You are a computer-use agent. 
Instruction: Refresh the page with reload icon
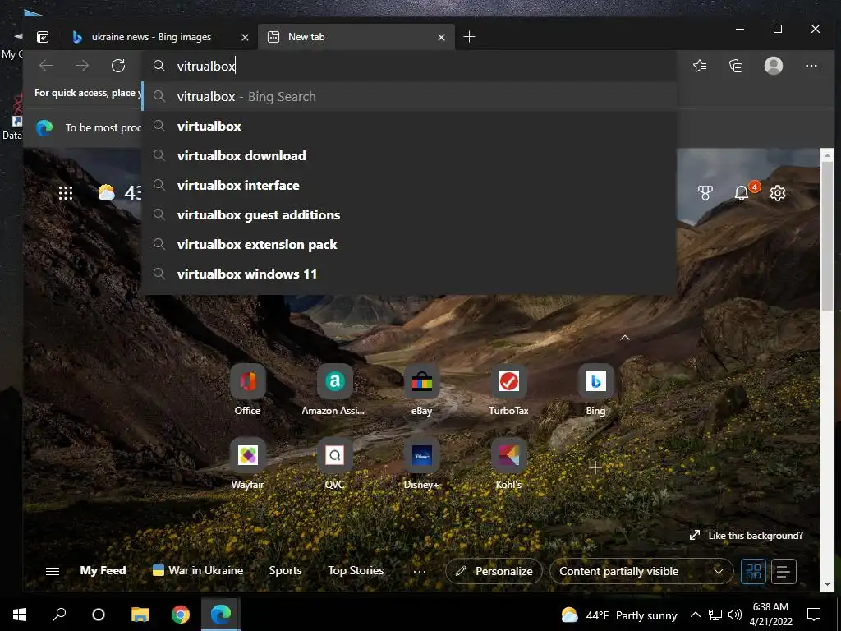pyautogui.click(x=118, y=66)
